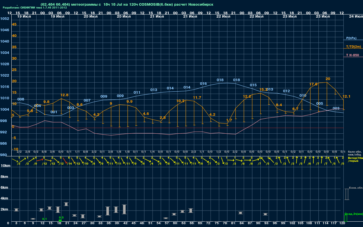Click the T/TD(2m) legend label
The width and height of the screenshot is (363, 227).
coord(354,47)
